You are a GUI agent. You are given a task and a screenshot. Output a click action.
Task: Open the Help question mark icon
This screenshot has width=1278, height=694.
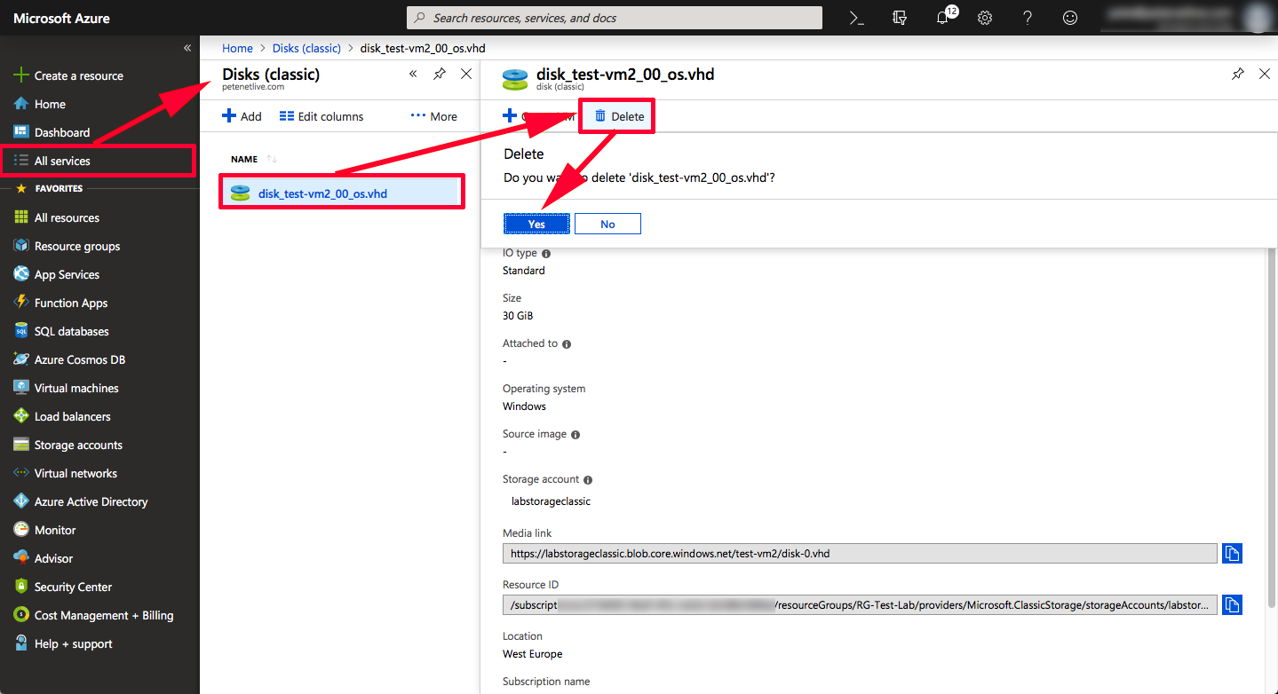pyautogui.click(x=1028, y=18)
